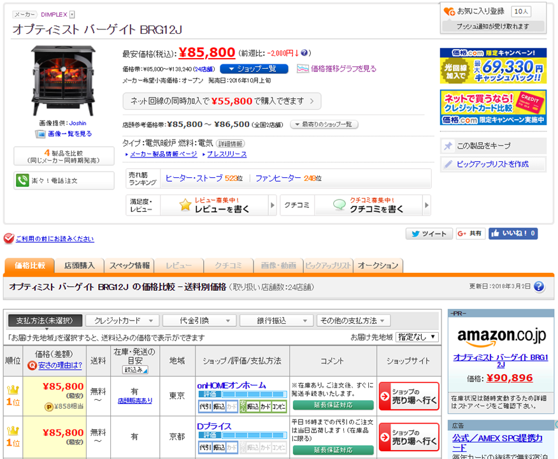Click the red checkmark notice icon
This screenshot has width=558, height=459.
tap(9, 238)
